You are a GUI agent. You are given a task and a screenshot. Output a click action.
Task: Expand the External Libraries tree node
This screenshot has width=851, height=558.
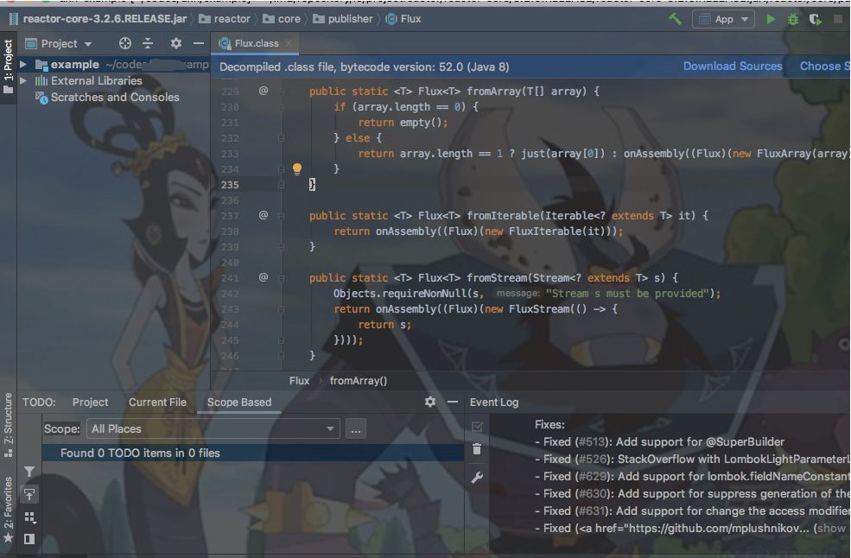click(x=23, y=80)
